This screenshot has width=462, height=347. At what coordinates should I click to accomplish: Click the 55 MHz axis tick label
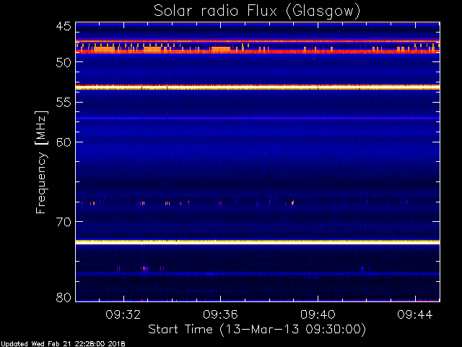coord(64,103)
